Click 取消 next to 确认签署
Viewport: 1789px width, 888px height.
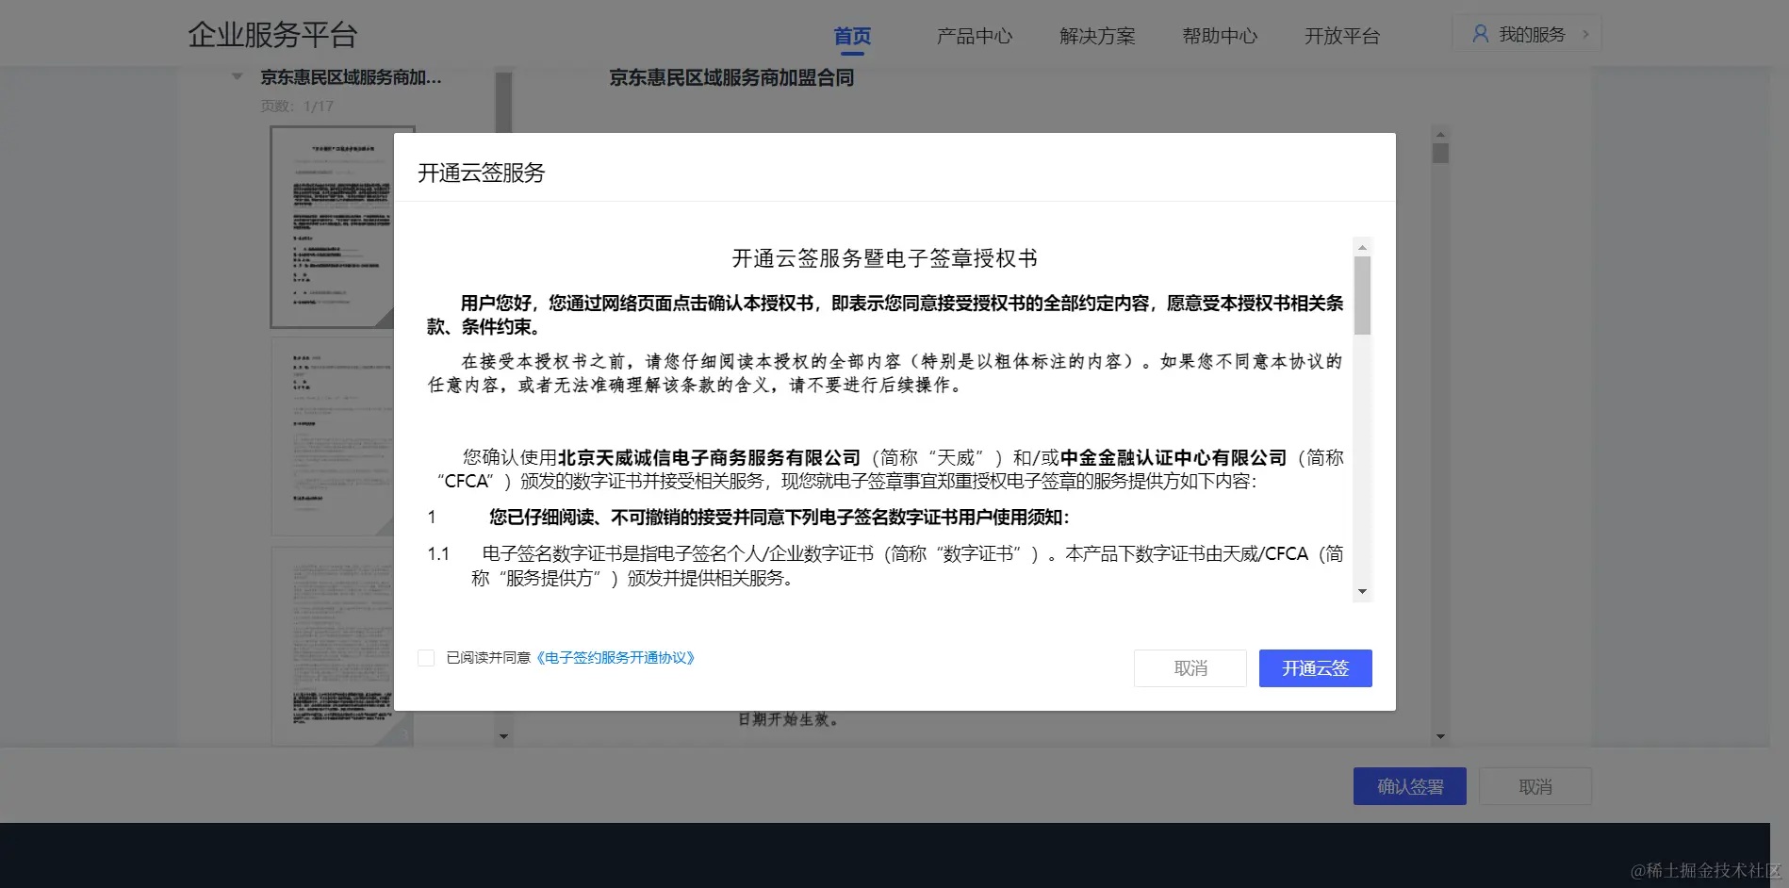click(x=1535, y=786)
